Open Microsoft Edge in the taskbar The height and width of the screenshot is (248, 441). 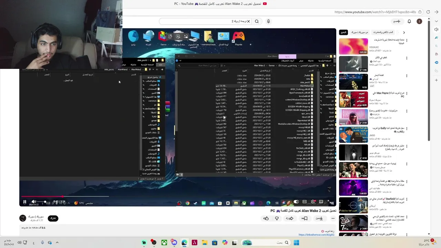(184, 242)
